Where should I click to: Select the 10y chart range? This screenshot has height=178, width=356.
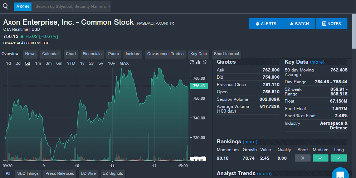111,63
